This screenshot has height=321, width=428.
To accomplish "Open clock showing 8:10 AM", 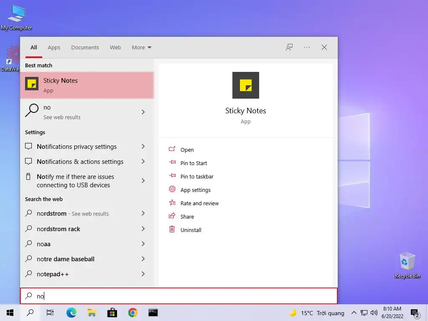I will point(392,313).
